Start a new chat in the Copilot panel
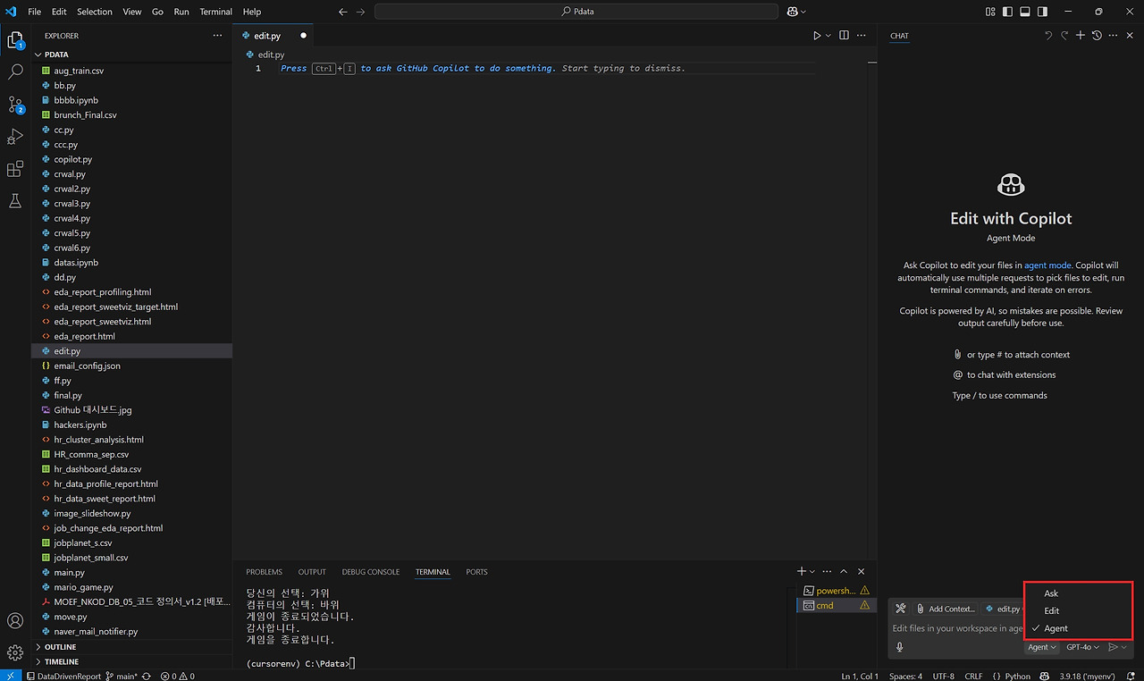The image size is (1144, 681). point(1081,35)
